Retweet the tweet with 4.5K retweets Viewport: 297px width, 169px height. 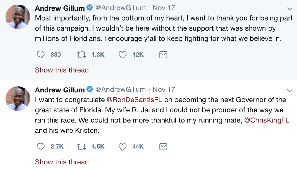[x=81, y=147]
